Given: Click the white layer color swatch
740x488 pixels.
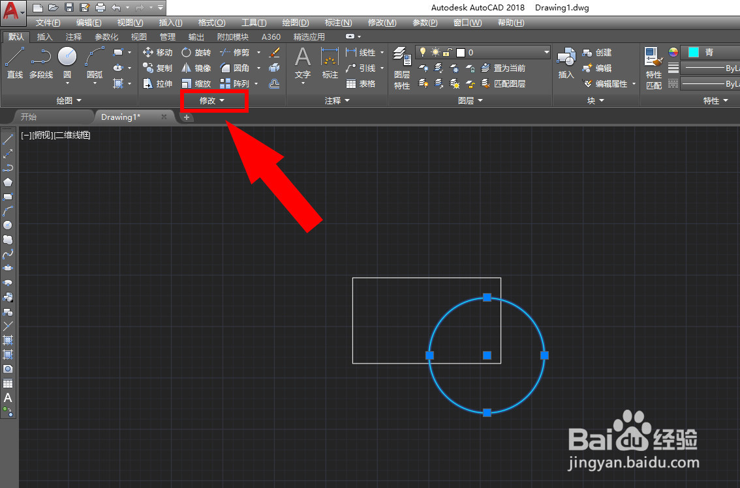Looking at the screenshot, I should 461,52.
